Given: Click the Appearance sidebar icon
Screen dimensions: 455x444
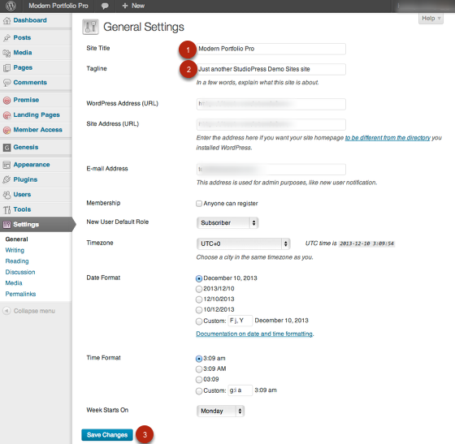Looking at the screenshot, I should pos(6,165).
